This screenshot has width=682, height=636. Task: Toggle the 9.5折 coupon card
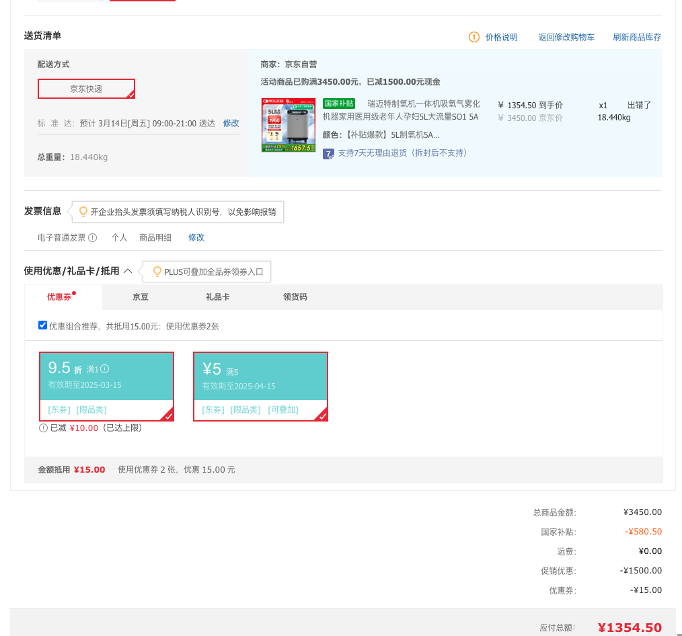click(x=106, y=387)
